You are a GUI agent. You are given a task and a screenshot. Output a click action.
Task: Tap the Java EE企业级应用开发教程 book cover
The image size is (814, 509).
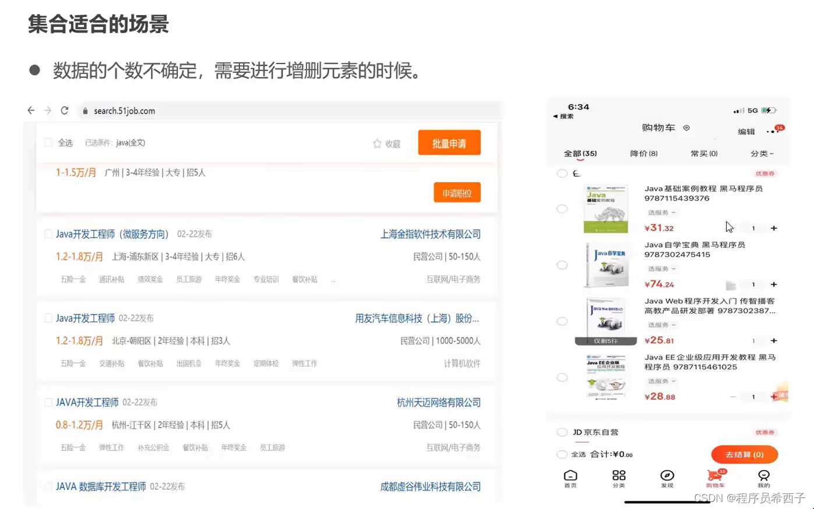606,377
